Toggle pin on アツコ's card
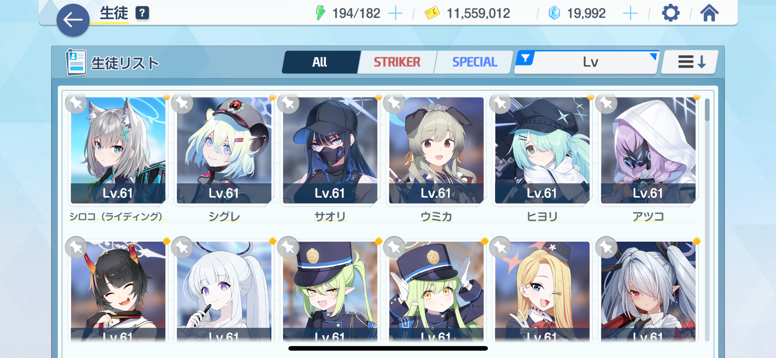 [607, 103]
